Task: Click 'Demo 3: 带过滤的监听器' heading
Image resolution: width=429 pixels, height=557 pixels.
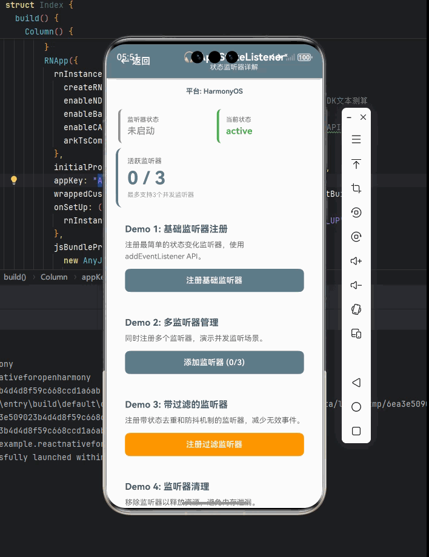Action: point(176,404)
